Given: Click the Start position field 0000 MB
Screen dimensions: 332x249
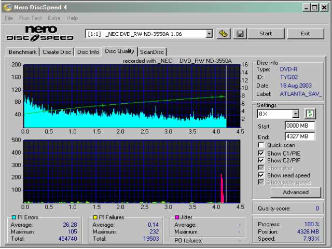Looking at the screenshot, I should (x=300, y=126).
